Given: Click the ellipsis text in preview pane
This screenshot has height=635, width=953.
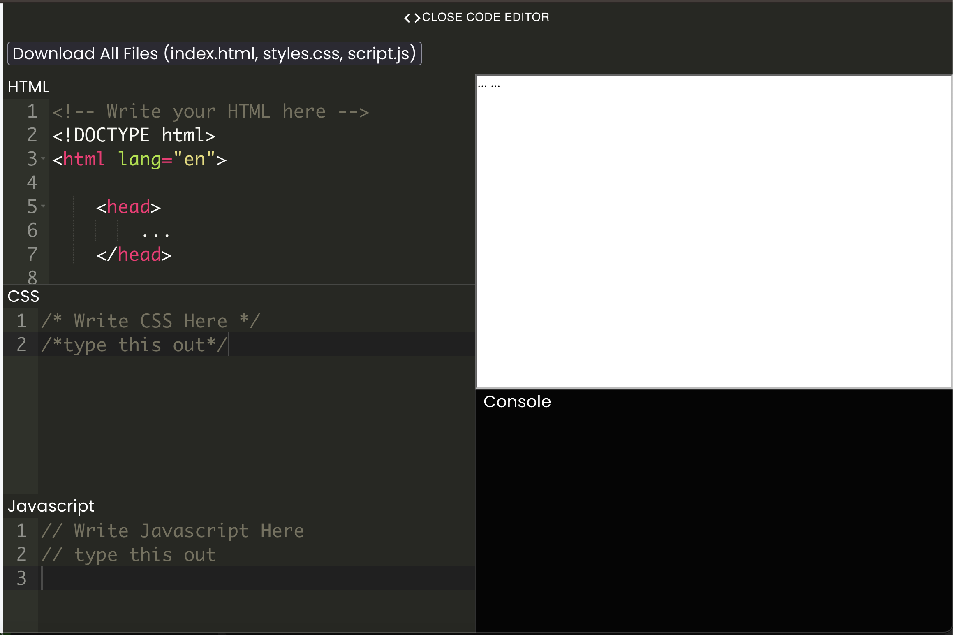Looking at the screenshot, I should (489, 86).
